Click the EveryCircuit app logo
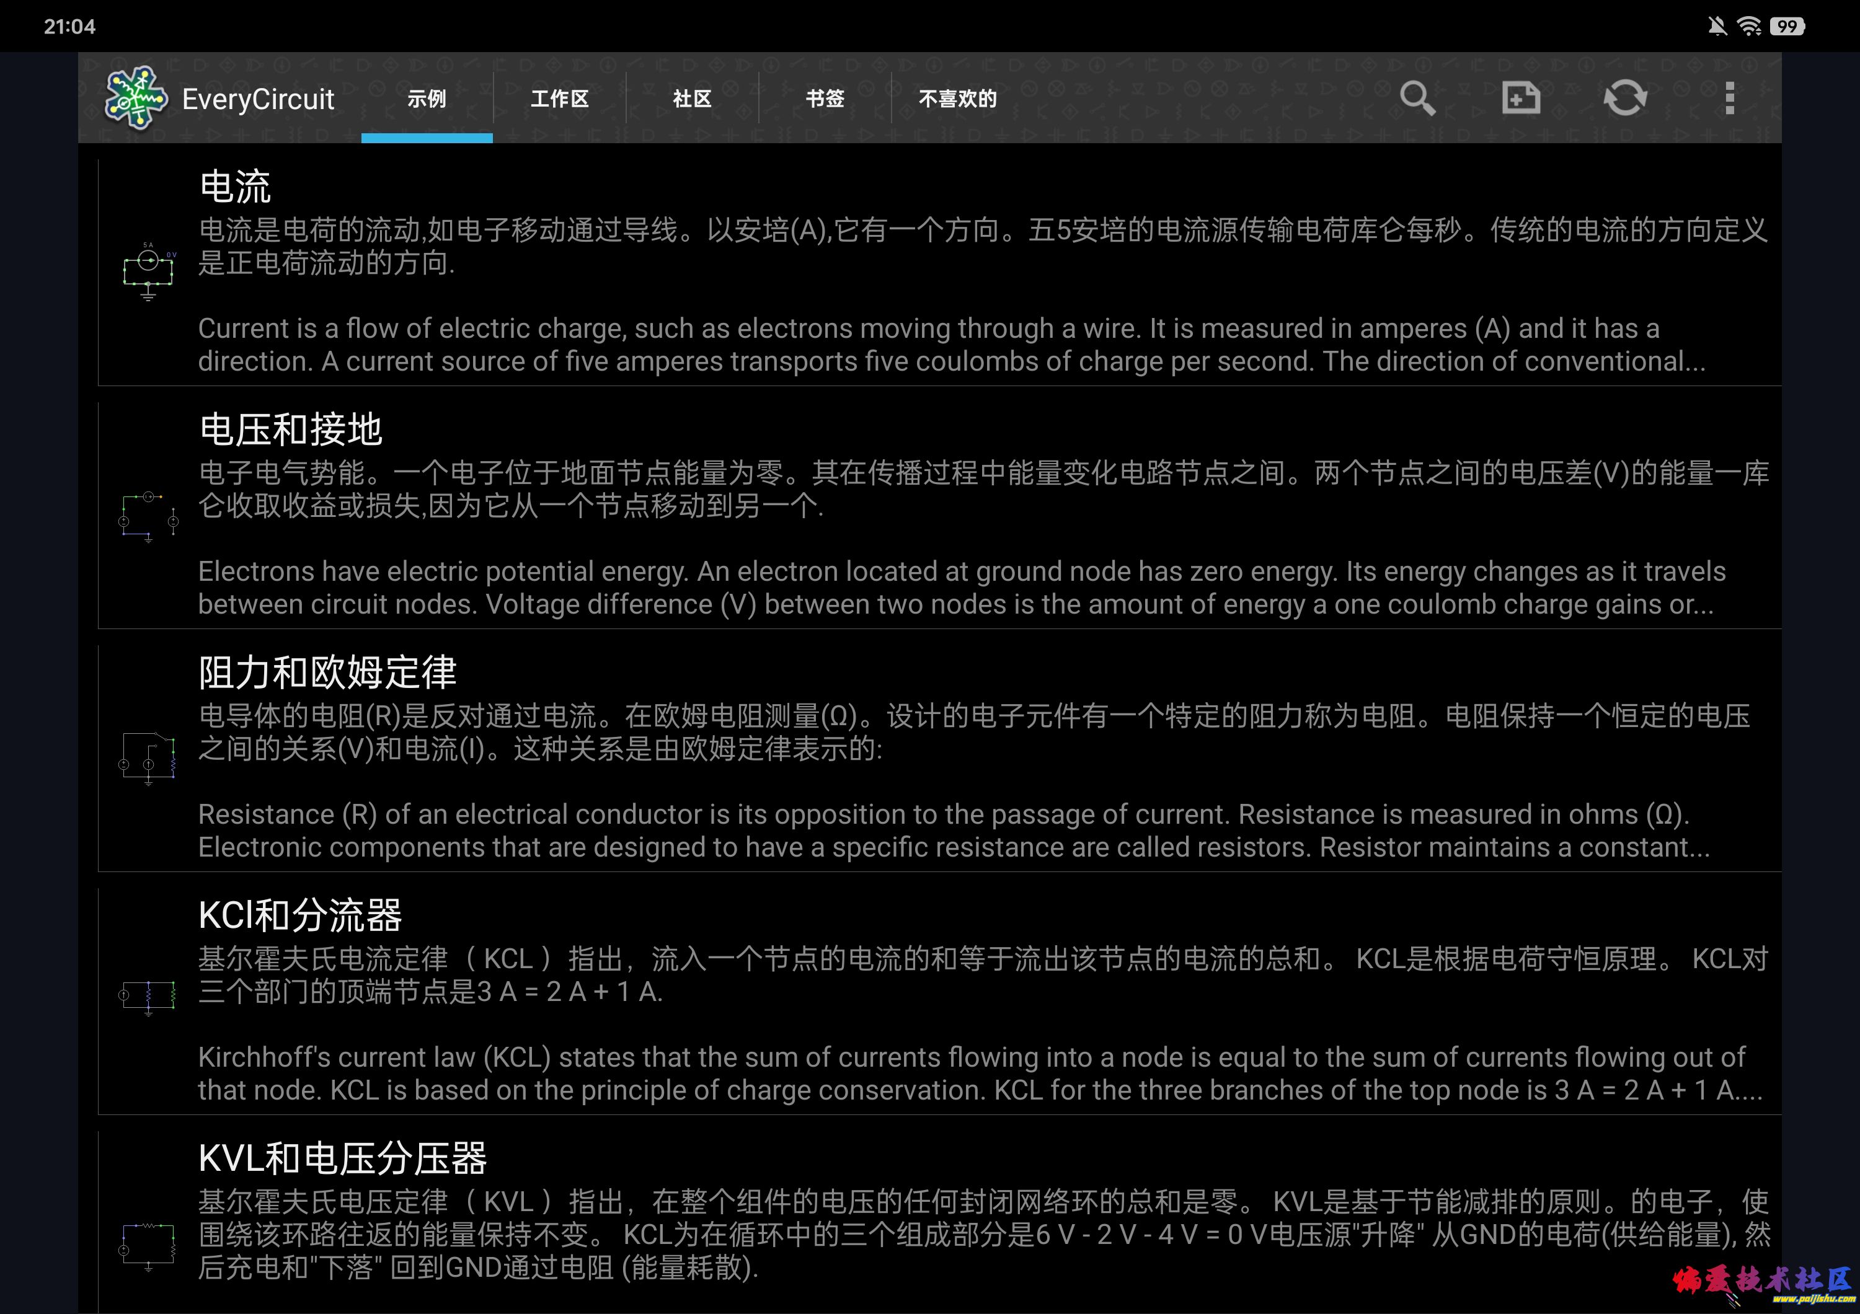The height and width of the screenshot is (1314, 1860). [x=136, y=98]
